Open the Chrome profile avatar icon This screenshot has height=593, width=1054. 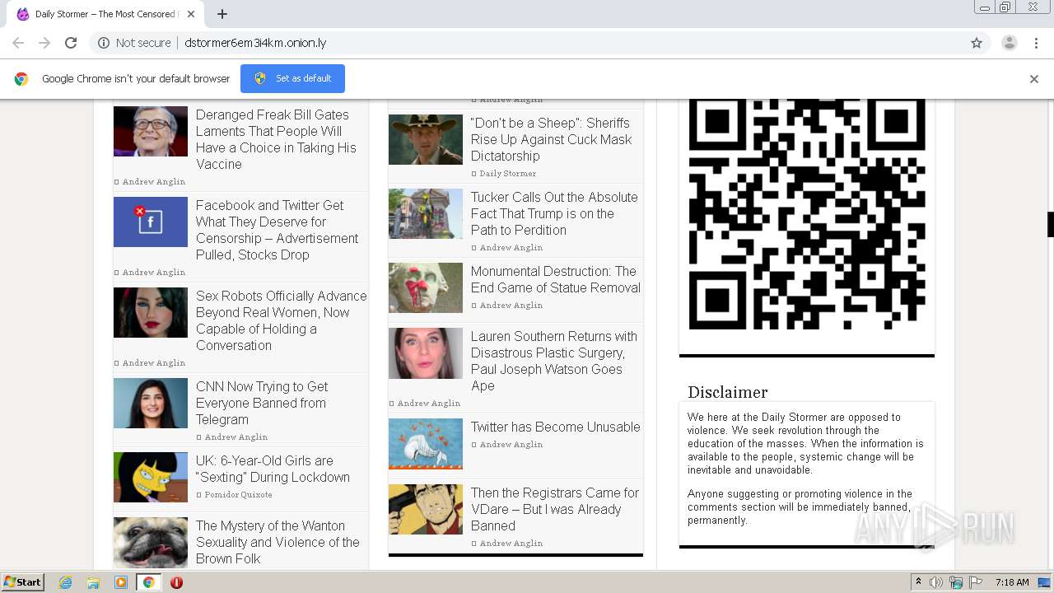[1009, 43]
